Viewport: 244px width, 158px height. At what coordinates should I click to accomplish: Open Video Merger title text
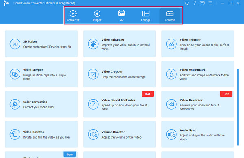tap(33, 70)
